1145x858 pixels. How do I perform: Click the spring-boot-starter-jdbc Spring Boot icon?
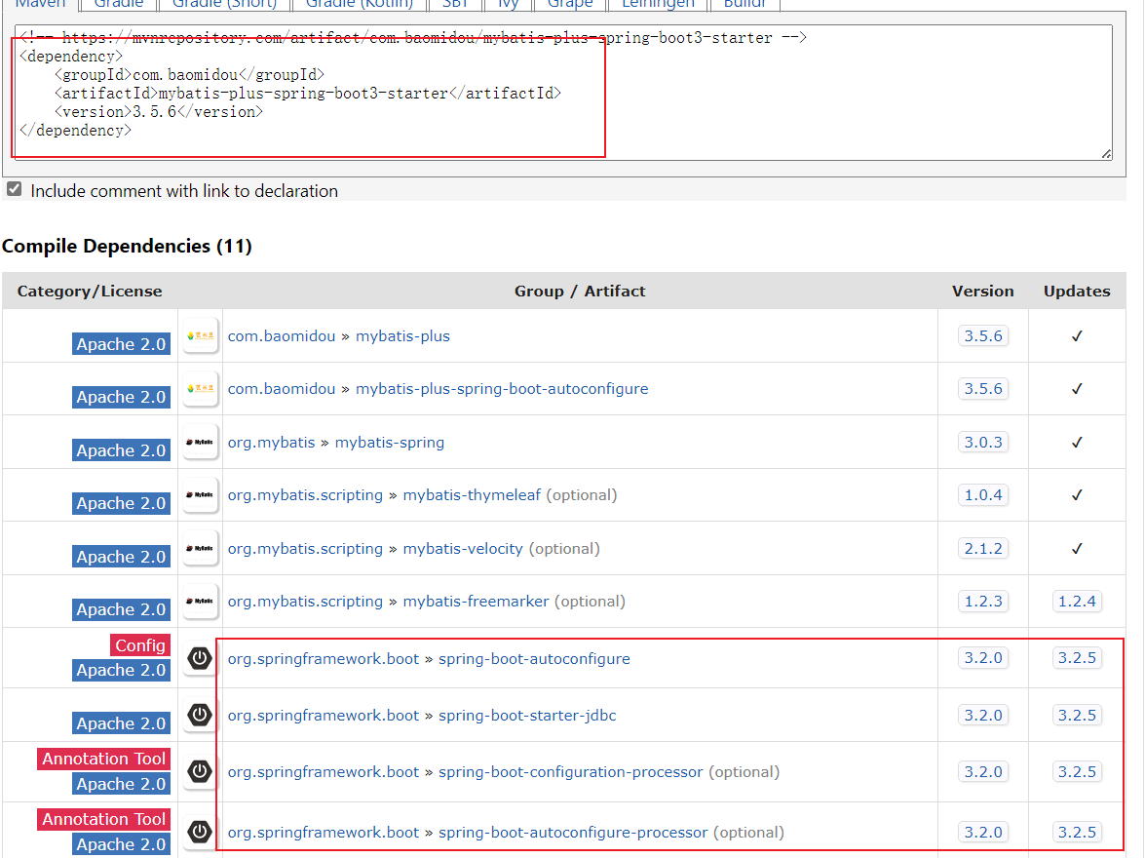click(x=200, y=715)
